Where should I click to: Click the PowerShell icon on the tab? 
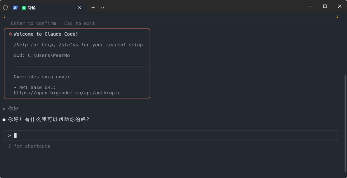[x=15, y=8]
